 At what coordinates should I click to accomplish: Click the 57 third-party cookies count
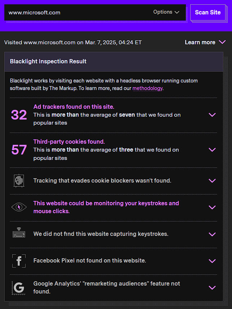click(19, 149)
